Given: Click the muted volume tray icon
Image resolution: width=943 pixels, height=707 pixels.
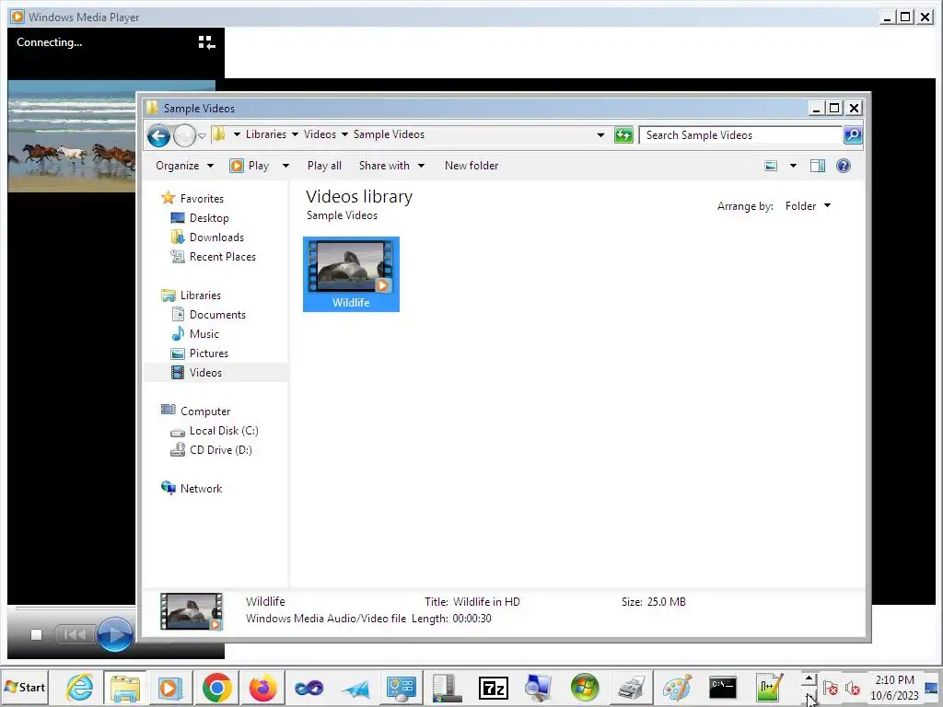Looking at the screenshot, I should point(852,688).
